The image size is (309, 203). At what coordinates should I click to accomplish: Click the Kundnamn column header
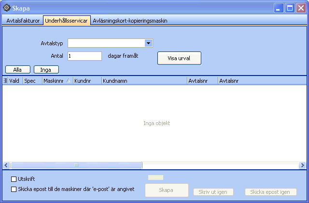144,81
